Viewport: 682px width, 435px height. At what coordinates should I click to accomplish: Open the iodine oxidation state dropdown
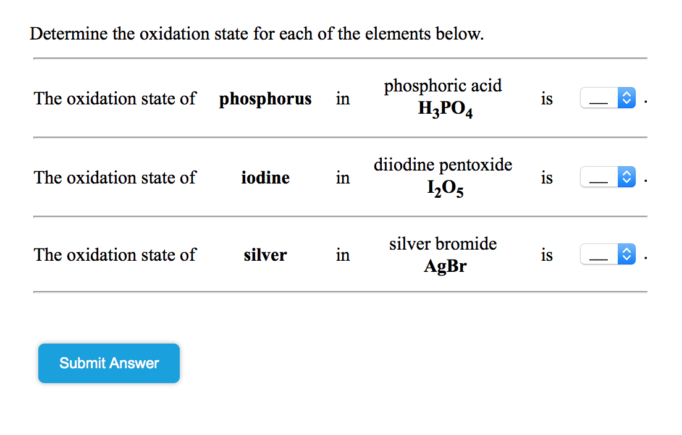pyautogui.click(x=608, y=177)
